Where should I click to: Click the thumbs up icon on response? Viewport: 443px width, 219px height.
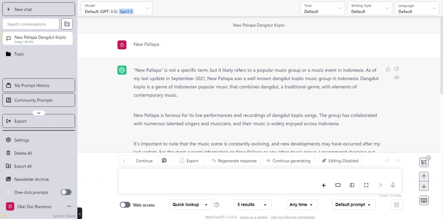point(388,69)
